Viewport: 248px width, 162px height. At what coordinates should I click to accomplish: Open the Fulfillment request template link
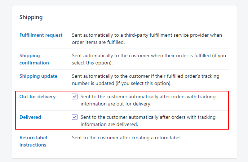[x=41, y=35]
